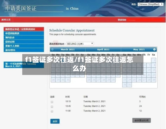166x129 pixels.
Task: Click availability count 12
Action: [x=140, y=111]
